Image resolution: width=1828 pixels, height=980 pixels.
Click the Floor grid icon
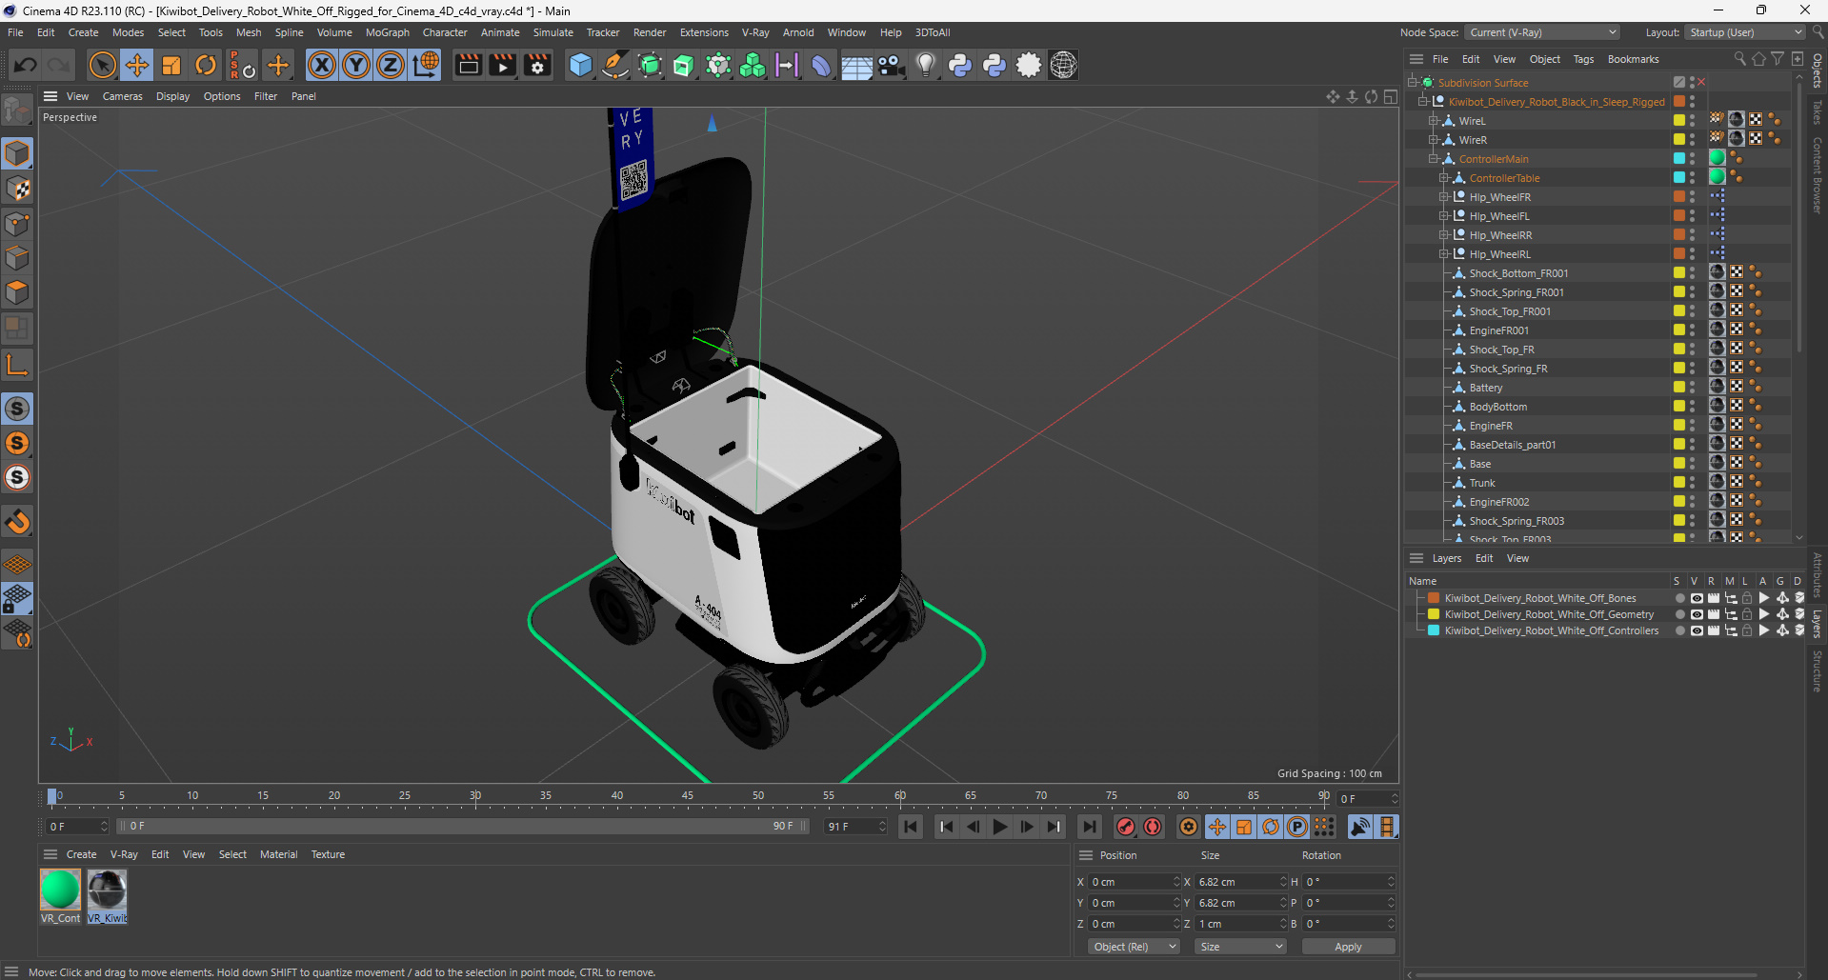[x=856, y=65]
